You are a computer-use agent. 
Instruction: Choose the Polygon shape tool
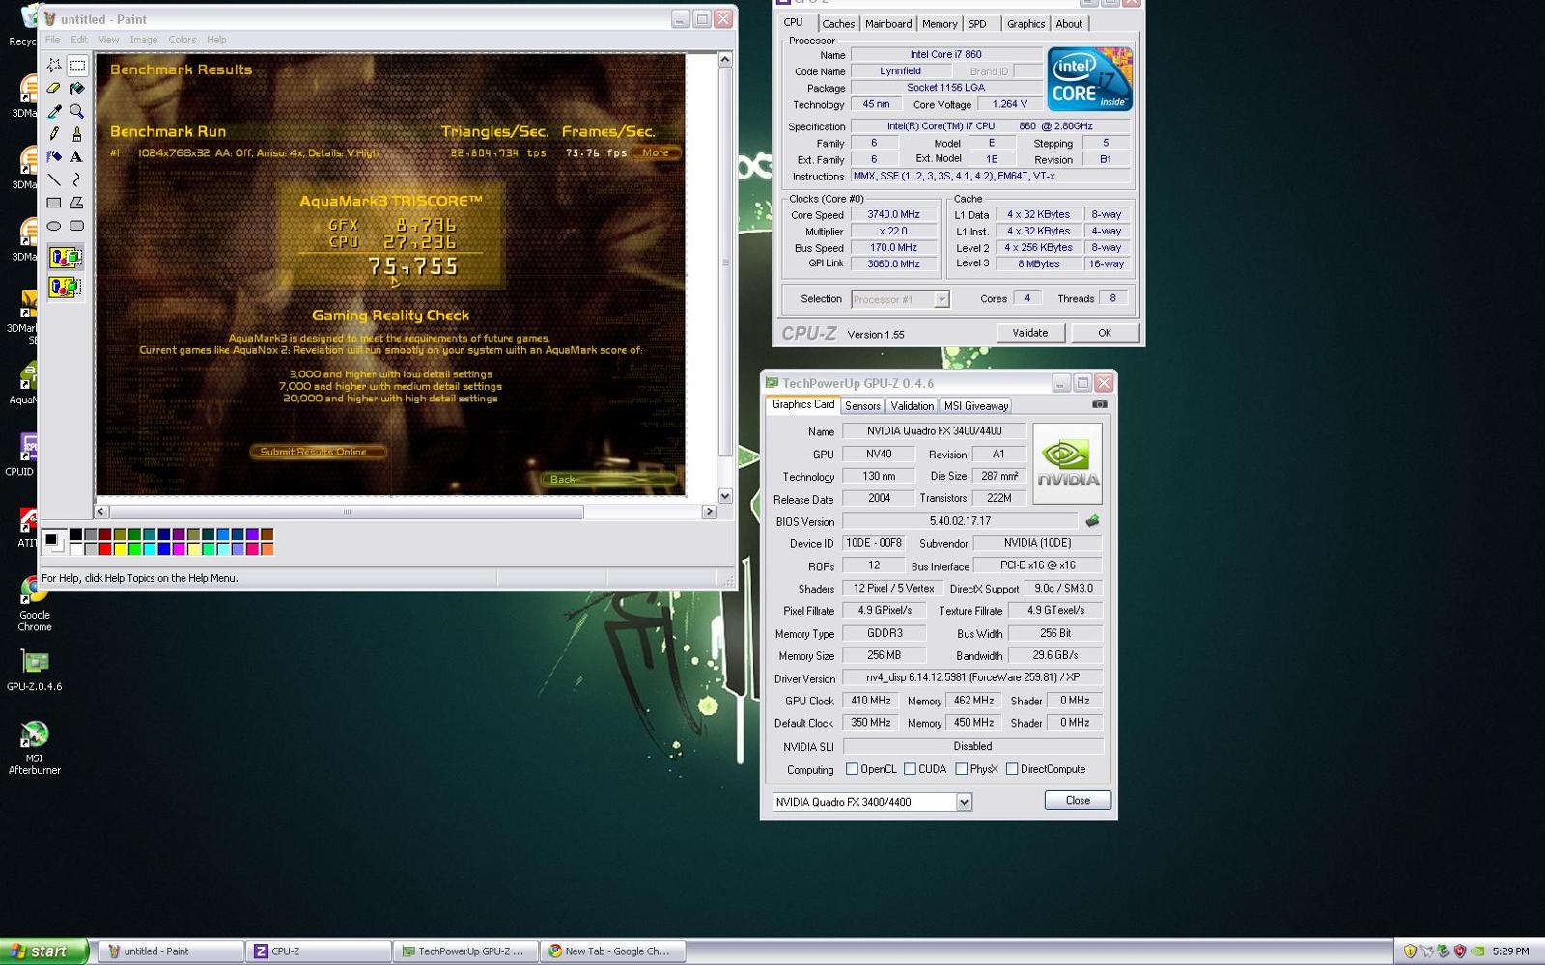[77, 203]
